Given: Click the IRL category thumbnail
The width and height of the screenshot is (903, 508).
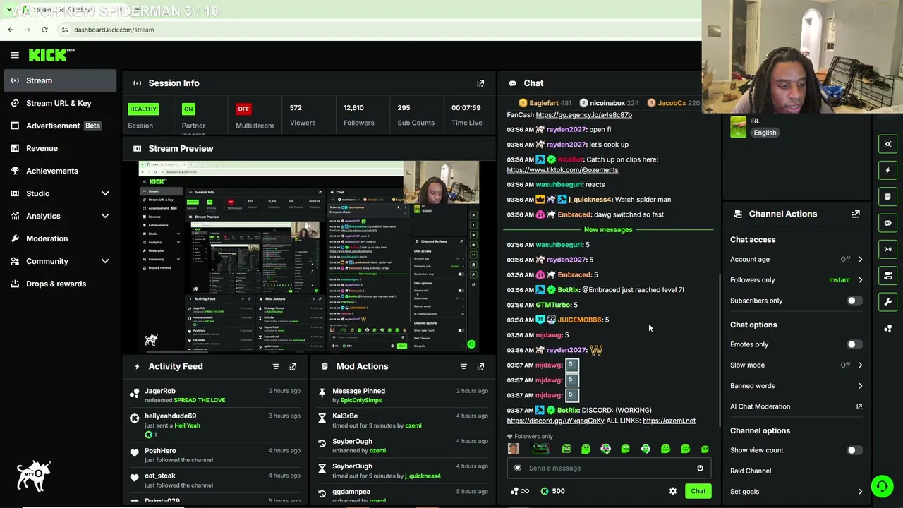Looking at the screenshot, I should pos(738,126).
